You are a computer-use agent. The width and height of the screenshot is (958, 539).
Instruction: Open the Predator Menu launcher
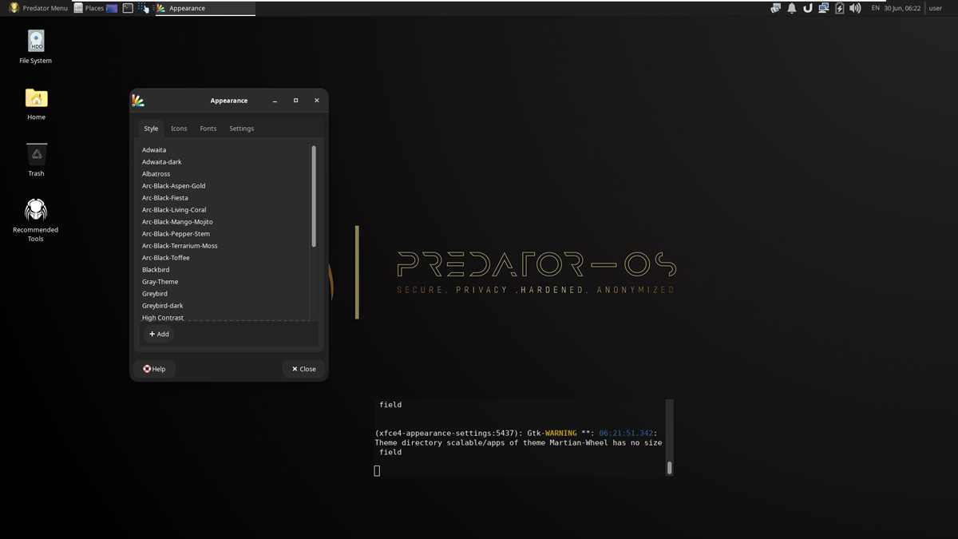(x=38, y=8)
